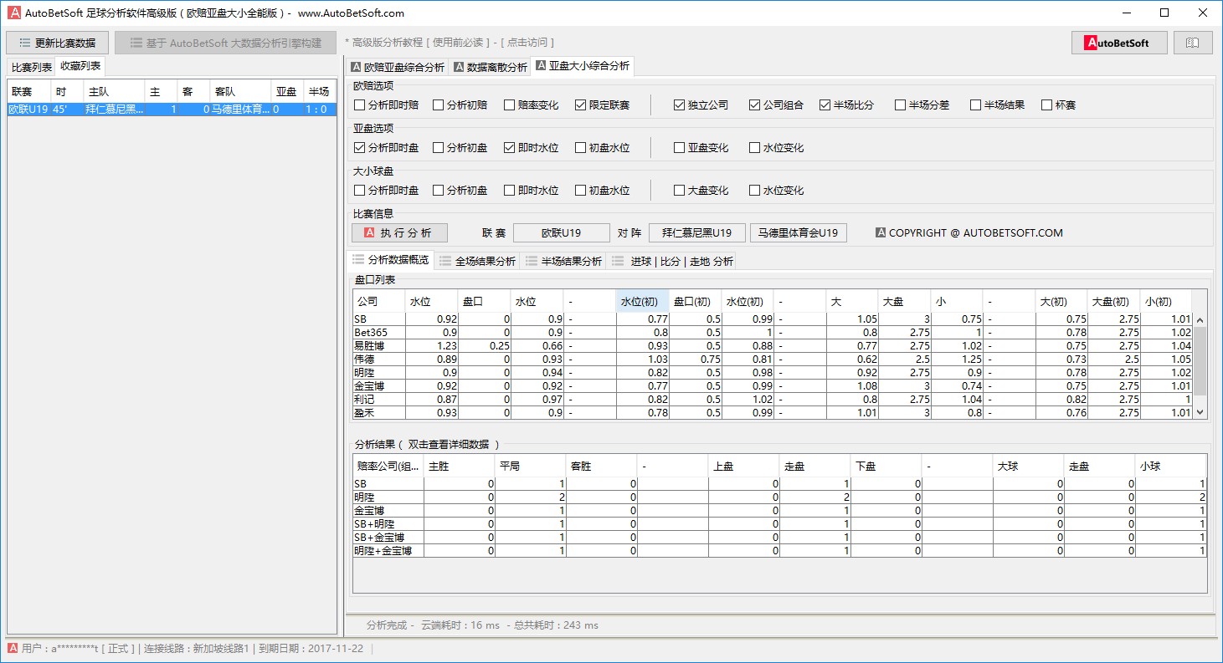Select 易胜博 row in 盘口列表
This screenshot has width=1223, height=663.
(773, 346)
